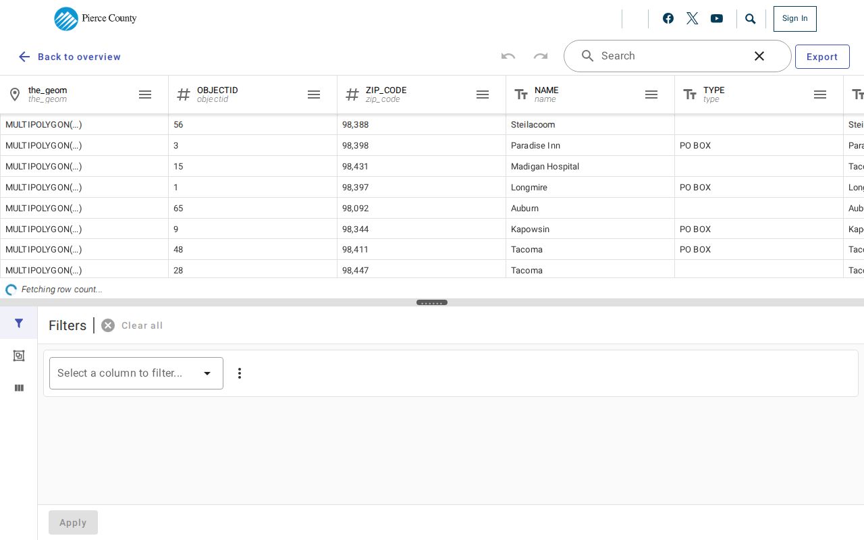
Task: Select zip code 98,388 cell
Action: (421, 125)
